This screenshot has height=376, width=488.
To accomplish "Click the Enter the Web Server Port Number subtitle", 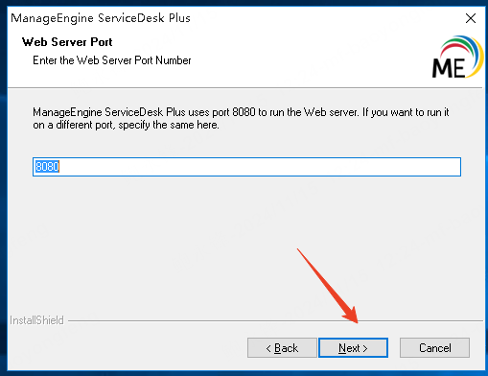I will (x=112, y=60).
